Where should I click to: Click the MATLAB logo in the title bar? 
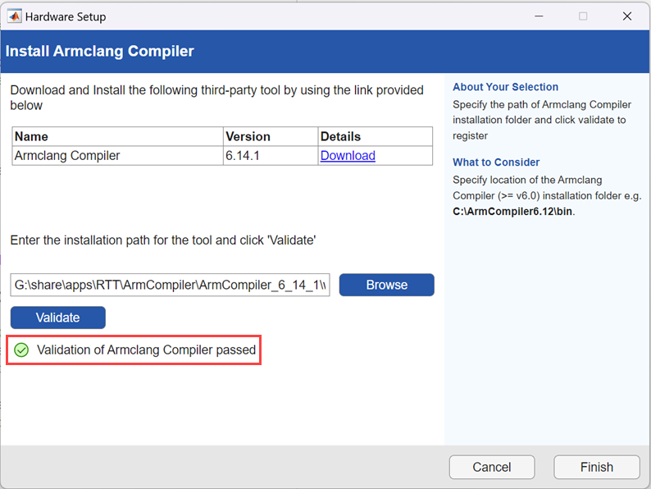[15, 16]
